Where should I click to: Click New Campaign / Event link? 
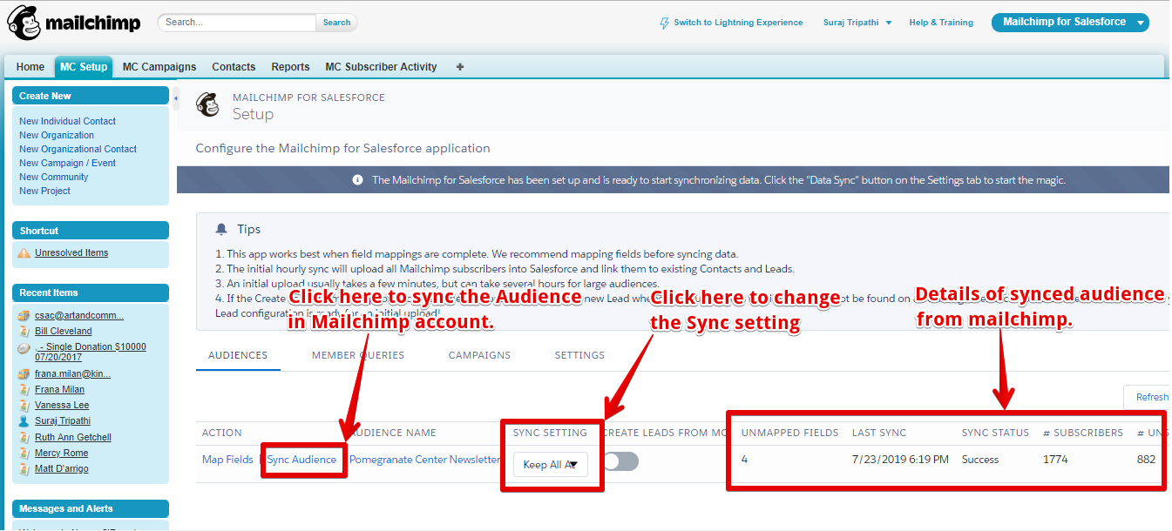pos(67,163)
